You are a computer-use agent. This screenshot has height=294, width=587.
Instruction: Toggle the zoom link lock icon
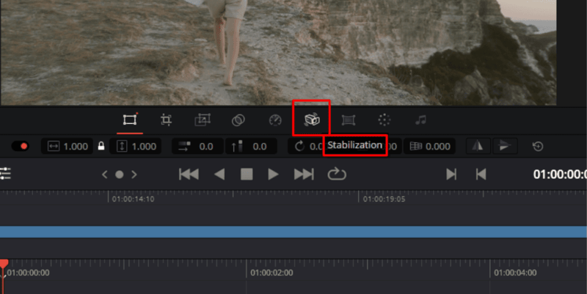[101, 146]
